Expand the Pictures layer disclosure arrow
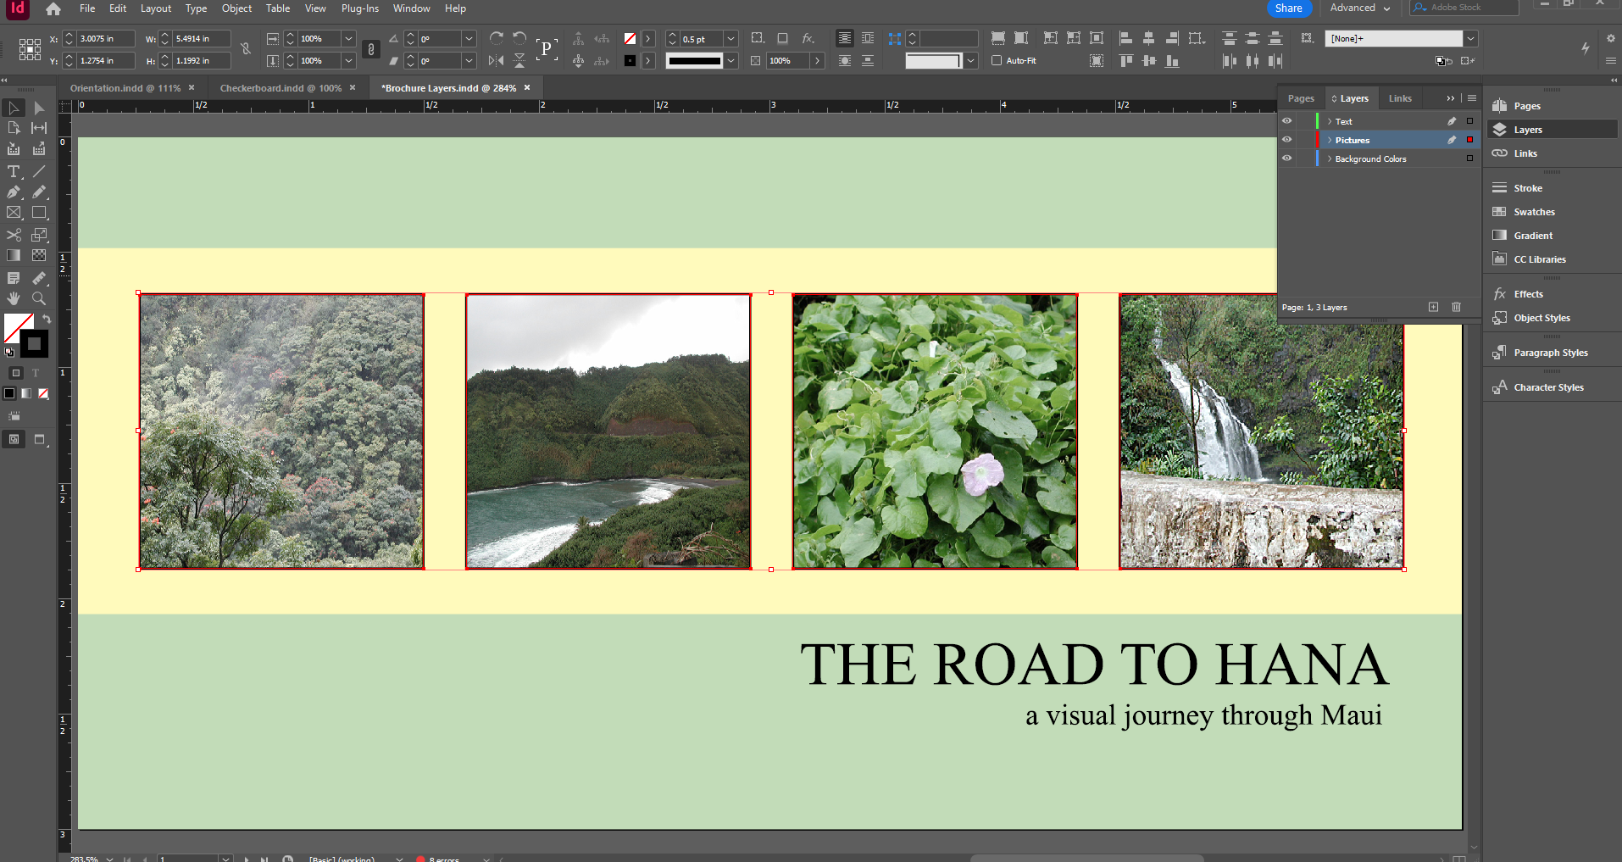The height and width of the screenshot is (862, 1622). [1329, 141]
